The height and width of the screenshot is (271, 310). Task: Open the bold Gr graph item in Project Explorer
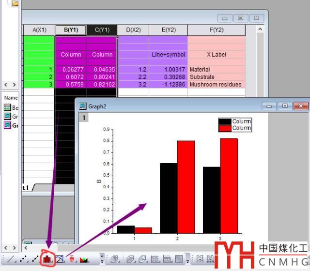(x=11, y=125)
